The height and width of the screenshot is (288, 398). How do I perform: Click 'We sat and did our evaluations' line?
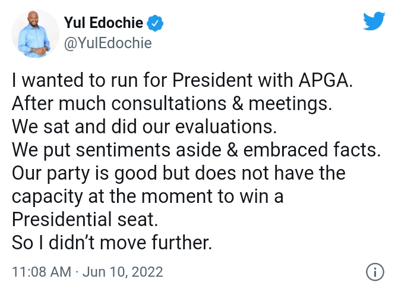[x=144, y=127]
